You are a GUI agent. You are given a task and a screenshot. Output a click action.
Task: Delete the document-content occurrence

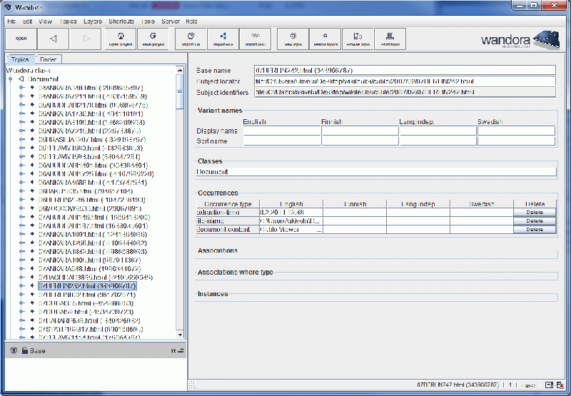[534, 230]
